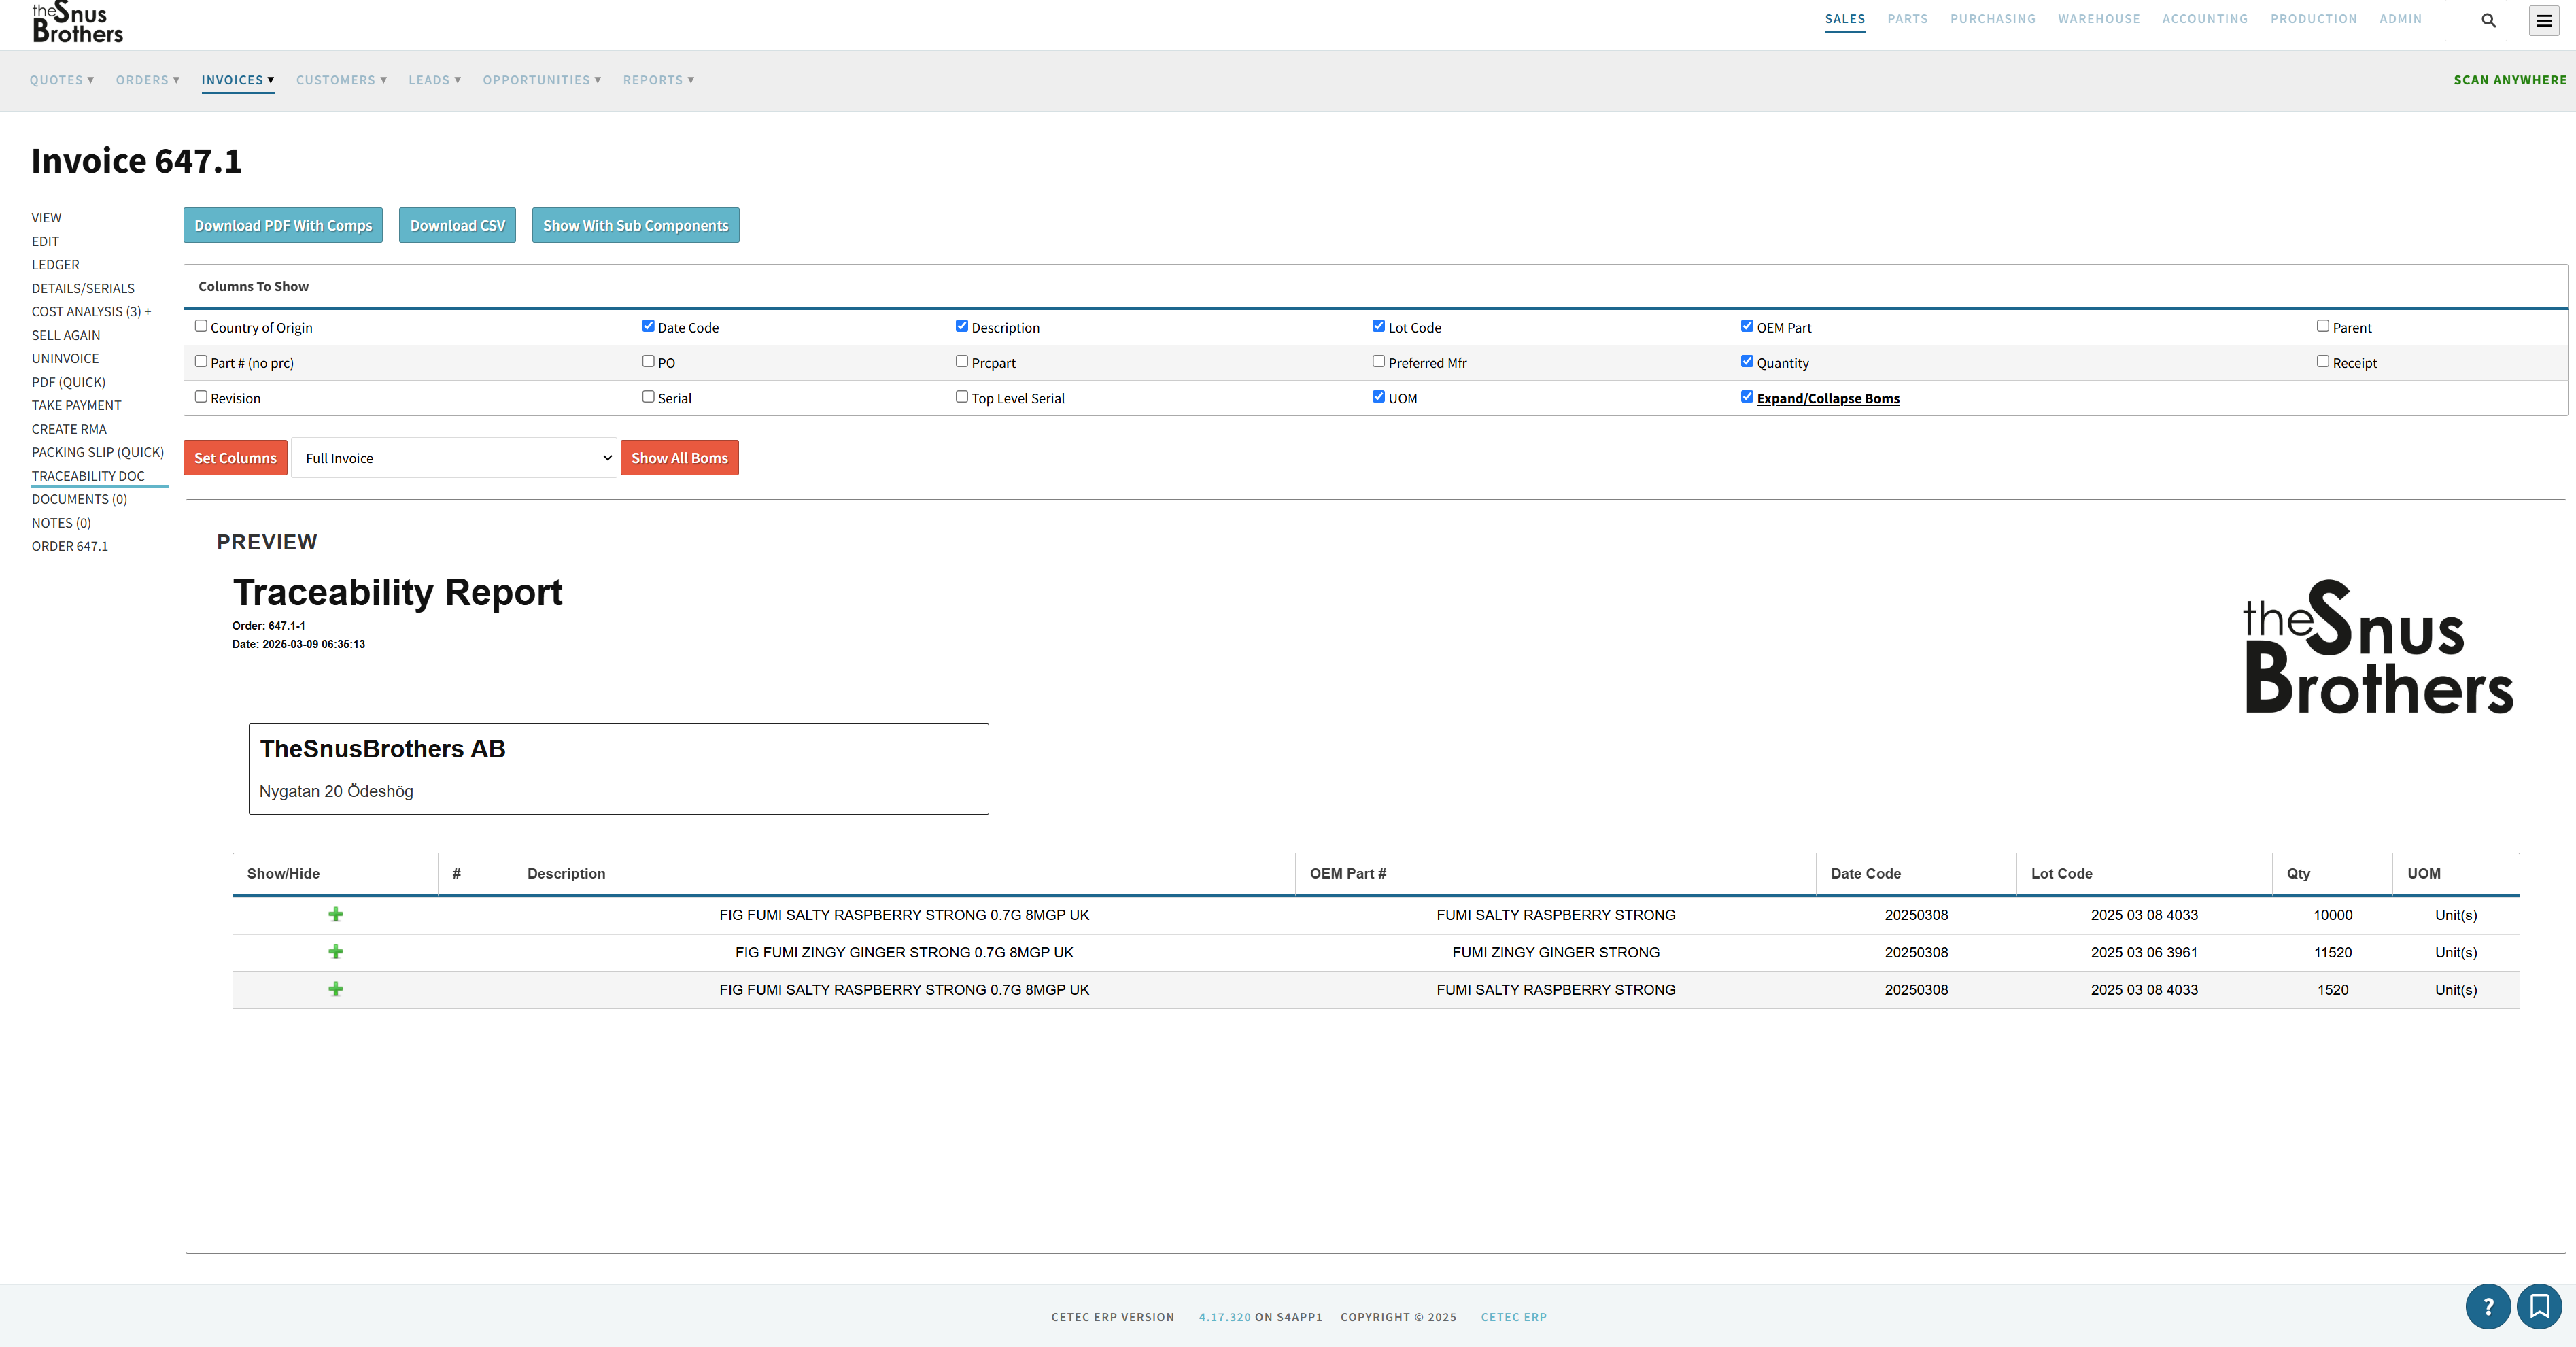Check the Part # (no prc) checkbox
The image size is (2576, 1347).
point(201,361)
